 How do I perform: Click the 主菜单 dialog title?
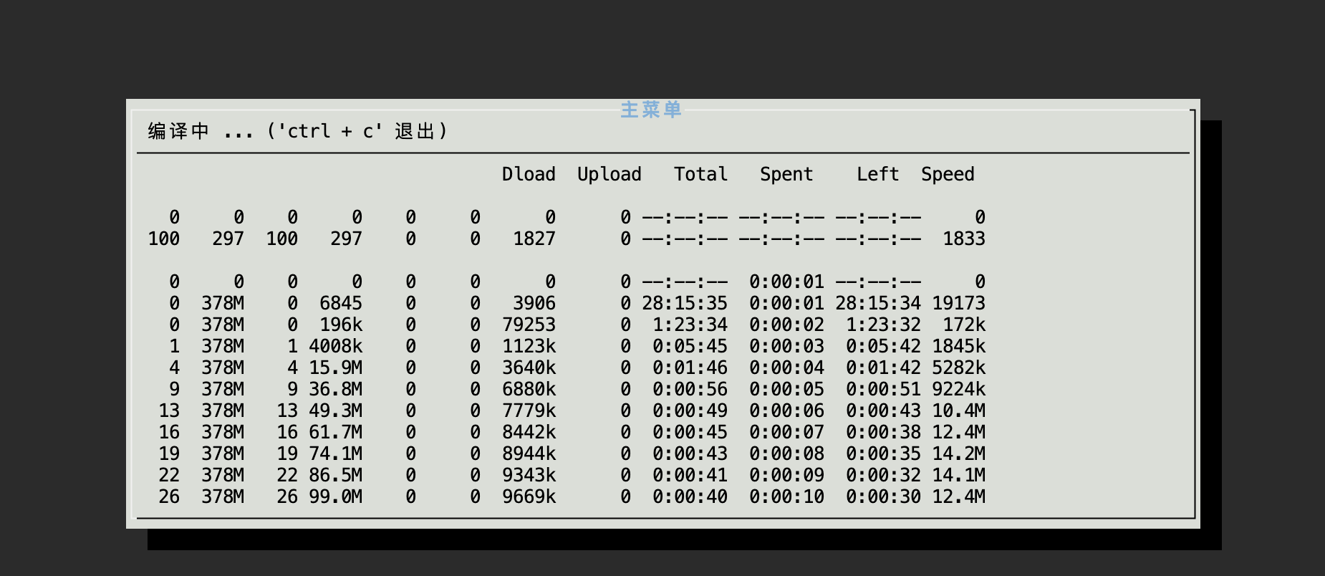pyautogui.click(x=651, y=110)
